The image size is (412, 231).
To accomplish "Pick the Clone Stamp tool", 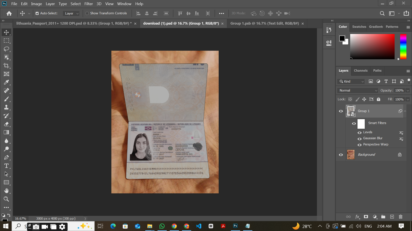I will (x=6, y=107).
